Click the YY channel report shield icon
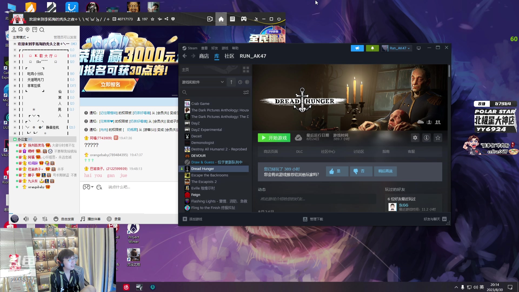Viewport: 519px width, 292px height. (173, 19)
